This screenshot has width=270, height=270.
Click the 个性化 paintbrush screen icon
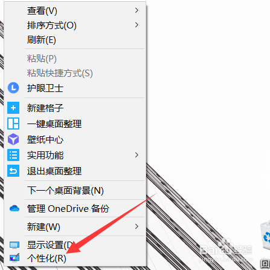coord(14,258)
